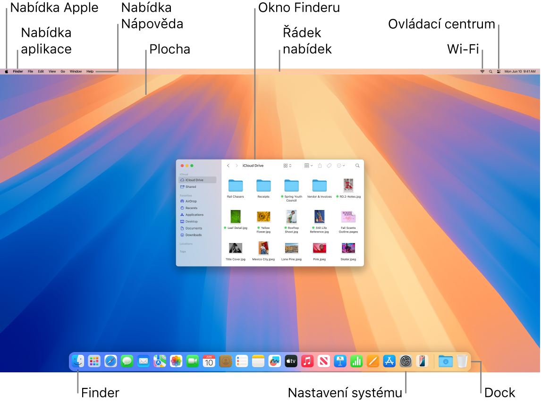Click the date and time in menu bar
The width and height of the screenshot is (541, 403).
pyautogui.click(x=520, y=71)
